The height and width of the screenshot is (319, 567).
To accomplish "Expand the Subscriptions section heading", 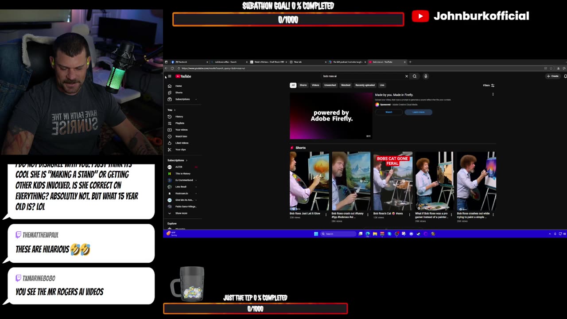I will [177, 160].
